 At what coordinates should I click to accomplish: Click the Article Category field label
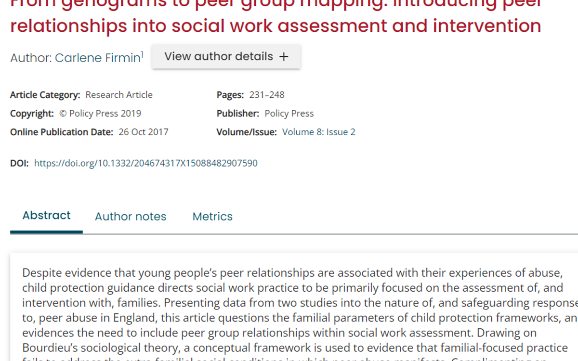pyautogui.click(x=45, y=95)
